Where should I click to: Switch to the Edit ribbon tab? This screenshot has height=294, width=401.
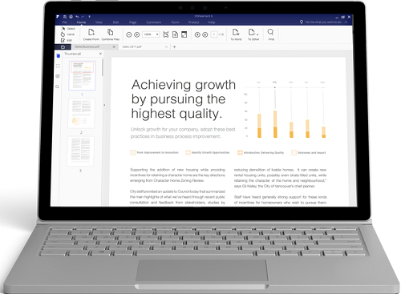115,22
